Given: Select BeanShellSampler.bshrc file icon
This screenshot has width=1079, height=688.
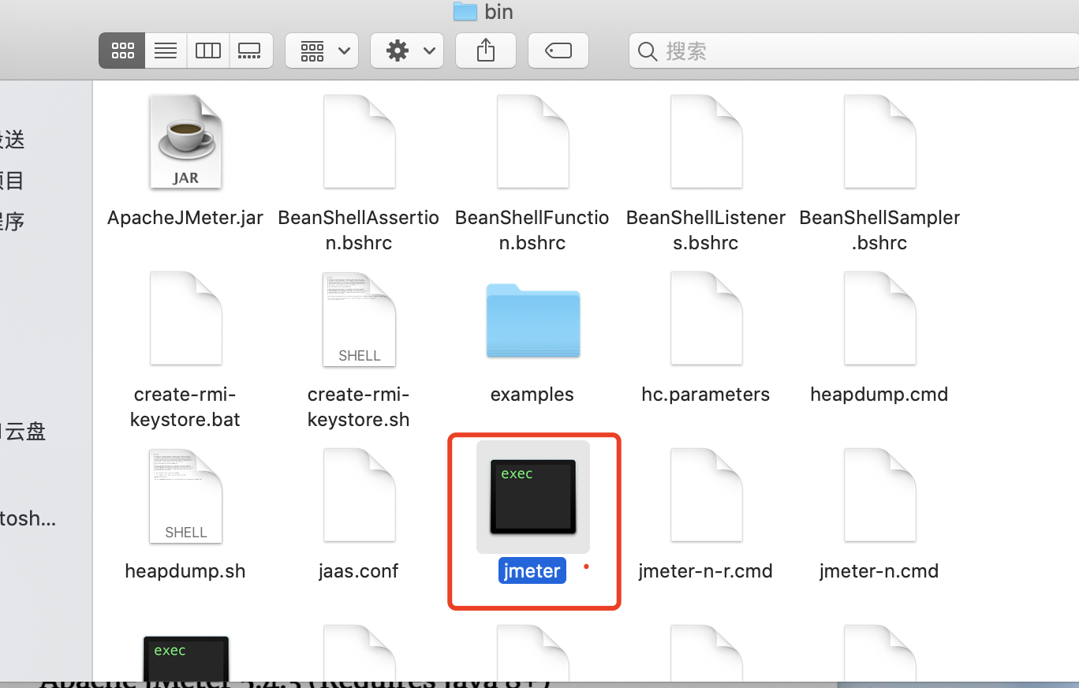Looking at the screenshot, I should [879, 142].
